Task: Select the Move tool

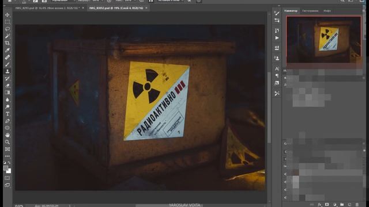Action: click(7, 15)
